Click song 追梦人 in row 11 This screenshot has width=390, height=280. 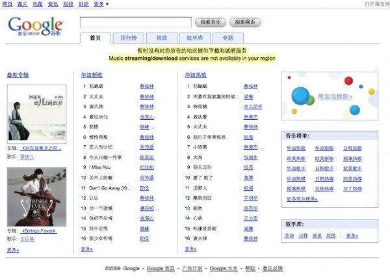pyautogui.click(x=200, y=188)
